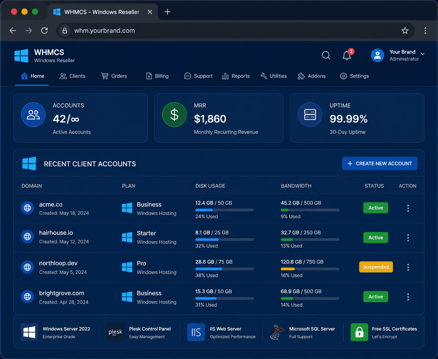Image resolution: width=438 pixels, height=359 pixels.
Task: Open the Settings menu
Action: point(354,76)
